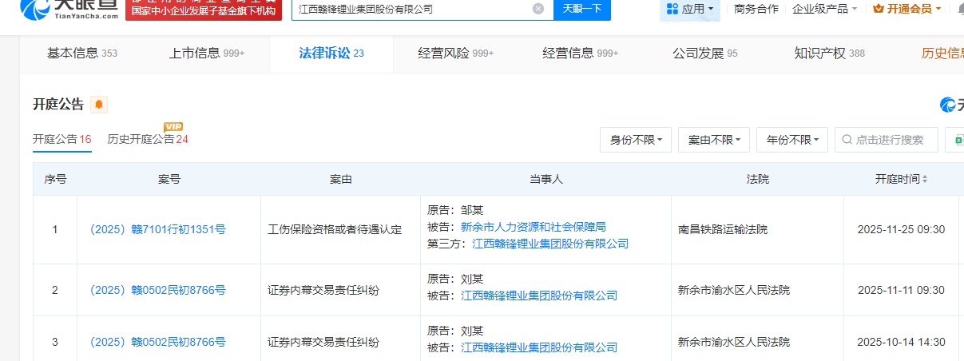Viewport: 964px width, 361px height.
Task: Open the row 3 defendant 江西赣锋锂业集团股份有限公司 link
Action: click(539, 347)
